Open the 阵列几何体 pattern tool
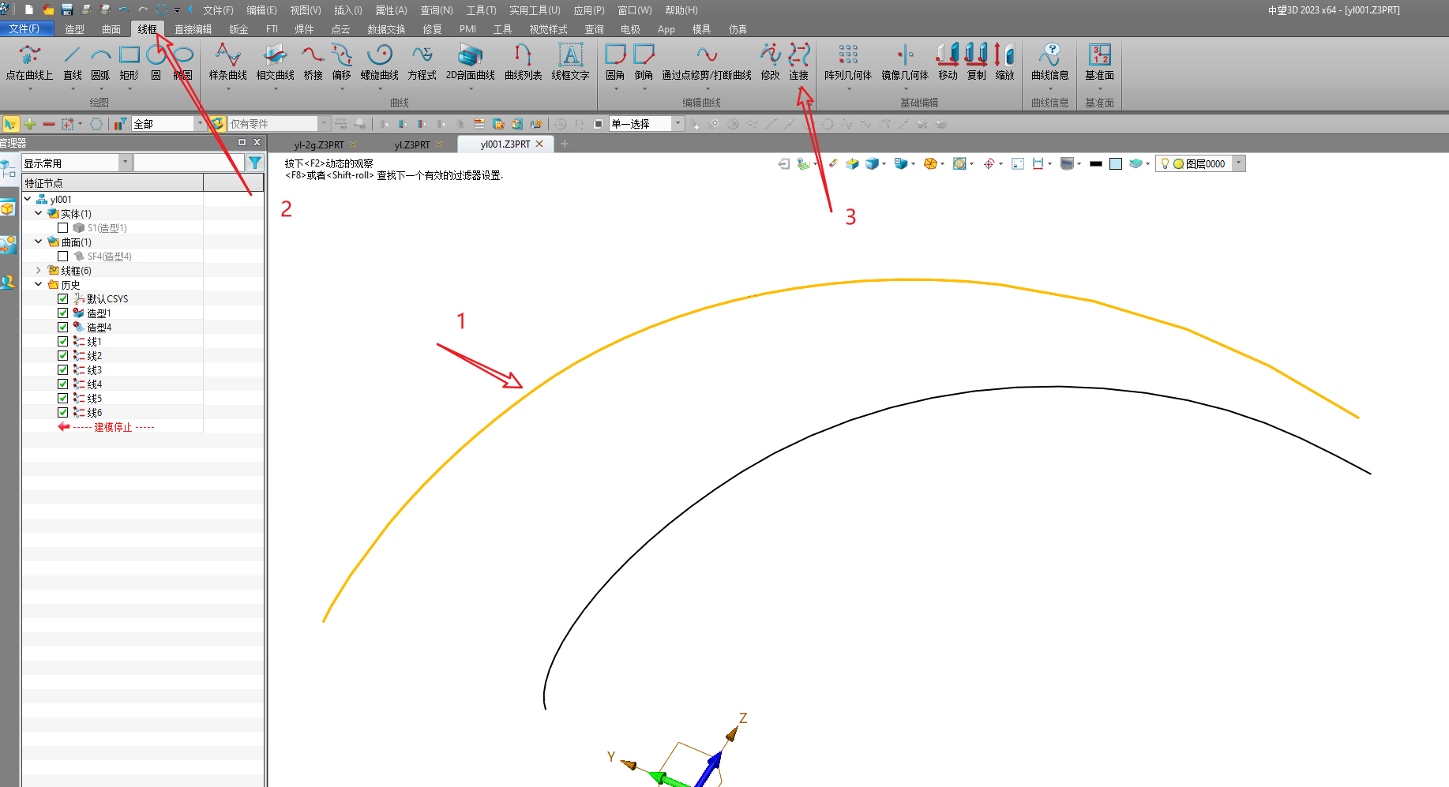This screenshot has width=1449, height=787. click(x=848, y=62)
